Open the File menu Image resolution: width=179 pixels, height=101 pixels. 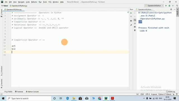coord(6,2)
